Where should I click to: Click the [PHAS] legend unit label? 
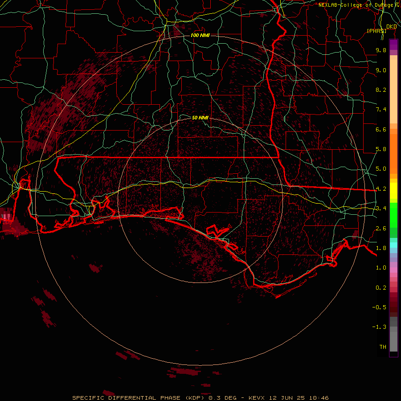376,31
